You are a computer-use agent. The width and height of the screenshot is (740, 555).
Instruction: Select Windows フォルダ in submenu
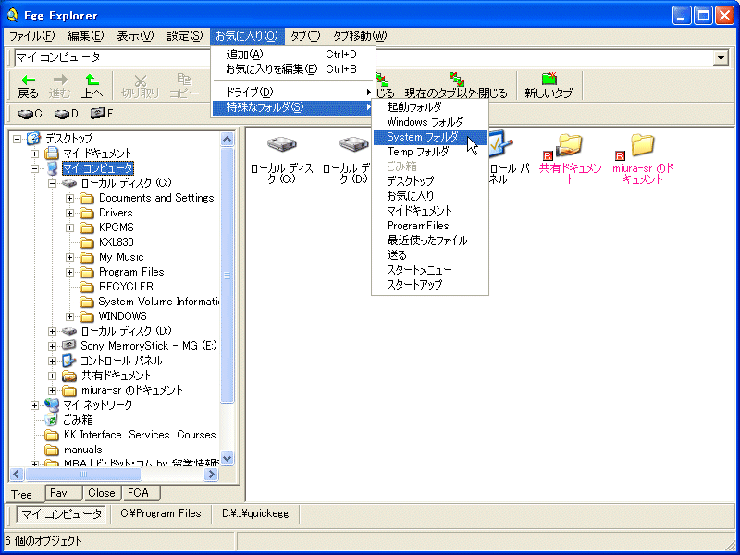[430, 122]
